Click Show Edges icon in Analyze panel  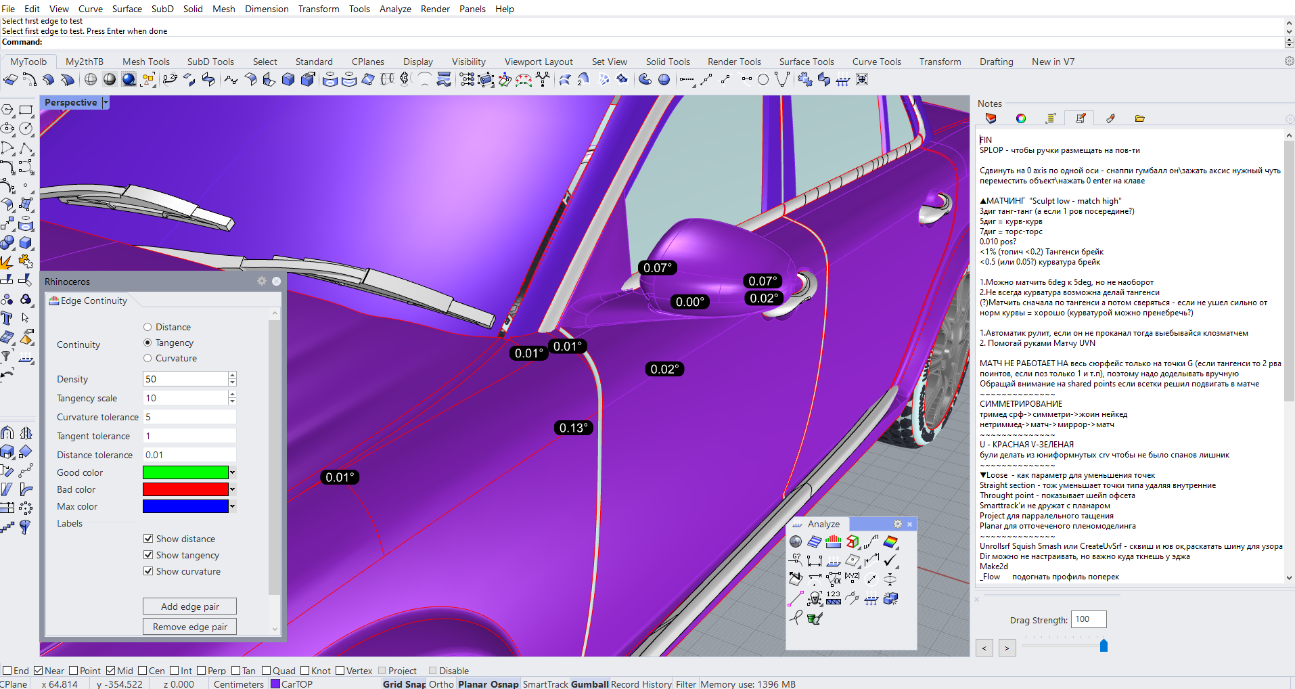coord(853,541)
